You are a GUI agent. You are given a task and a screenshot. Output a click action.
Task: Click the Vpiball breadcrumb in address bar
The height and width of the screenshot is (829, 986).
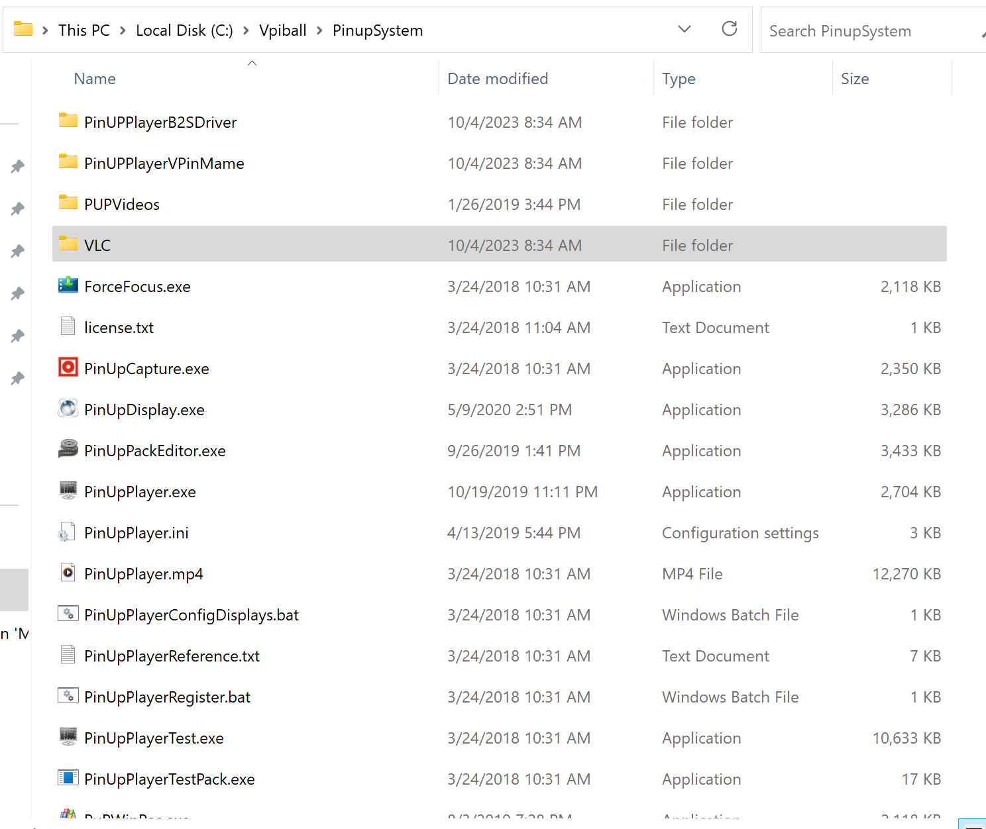[x=282, y=30]
